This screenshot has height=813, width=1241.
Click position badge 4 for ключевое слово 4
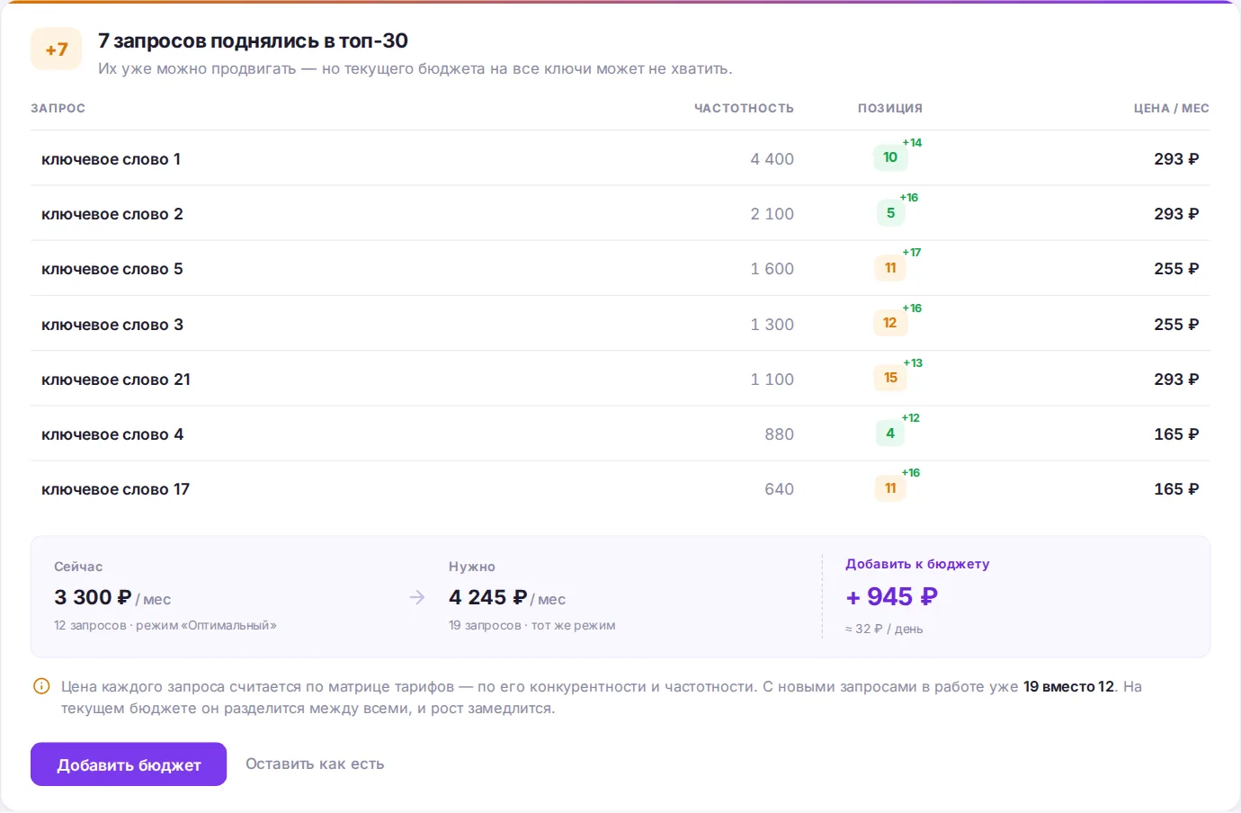click(x=890, y=433)
